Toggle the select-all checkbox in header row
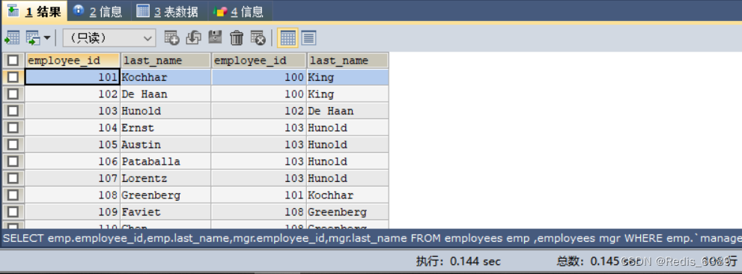 point(13,60)
